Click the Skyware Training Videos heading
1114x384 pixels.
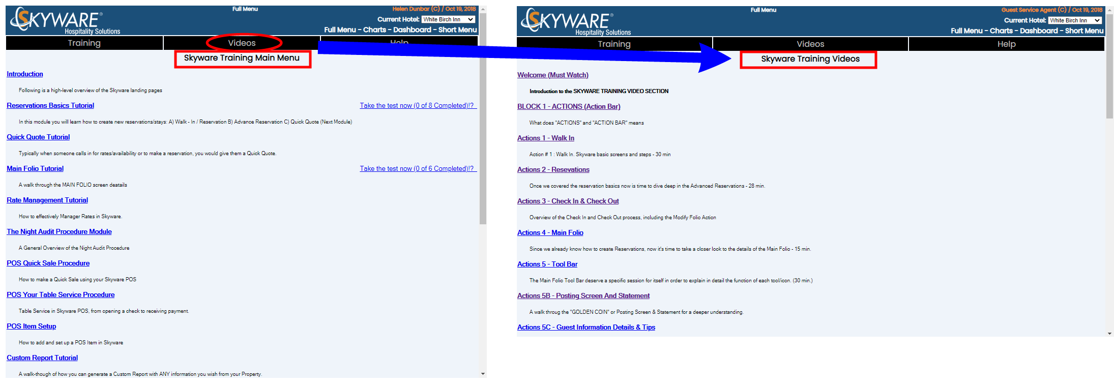pos(810,59)
